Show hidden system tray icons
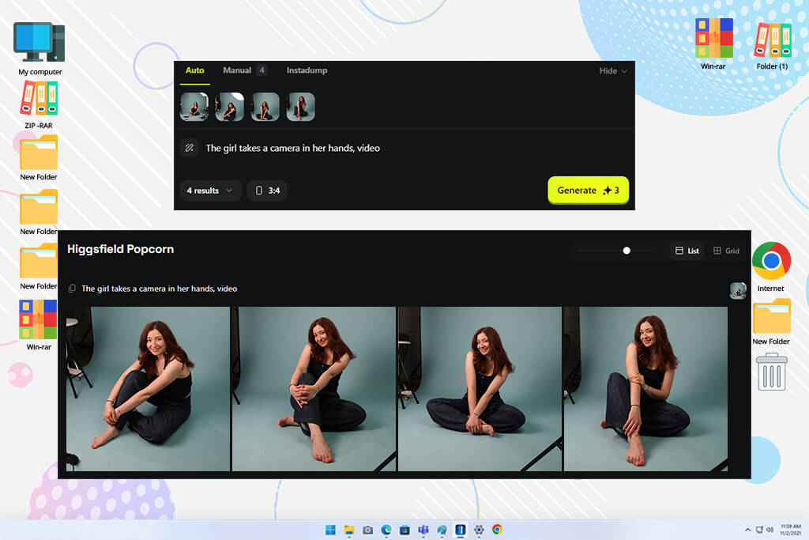809x540 pixels. point(747,530)
